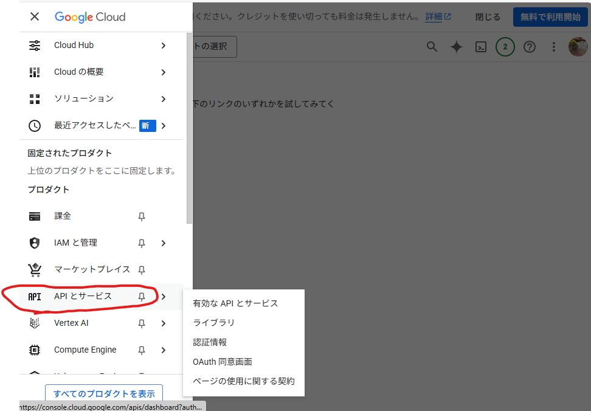Open the 詳細 link in banner
This screenshot has height=411, width=591.
pos(438,16)
